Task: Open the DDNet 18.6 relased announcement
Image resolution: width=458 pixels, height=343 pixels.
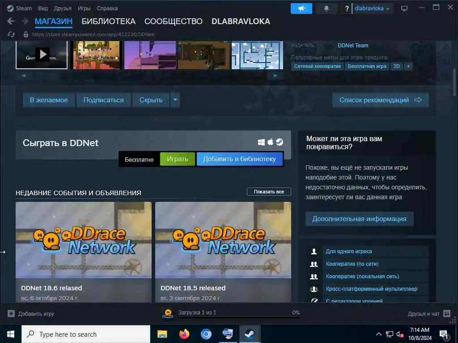Action: pyautogui.click(x=84, y=253)
